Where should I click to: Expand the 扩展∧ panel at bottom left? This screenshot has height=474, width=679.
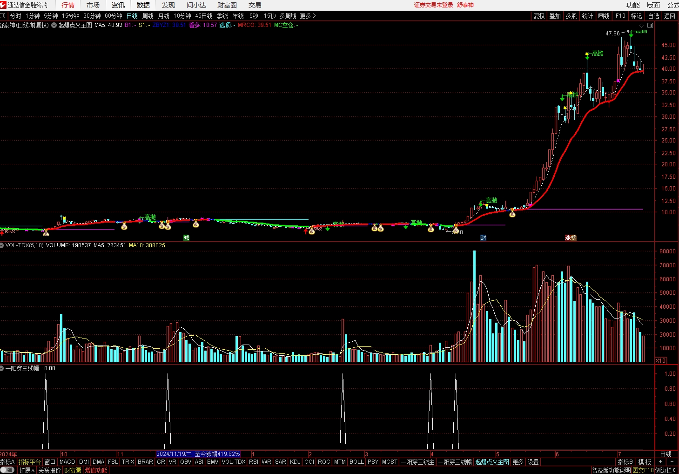pyautogui.click(x=27, y=470)
